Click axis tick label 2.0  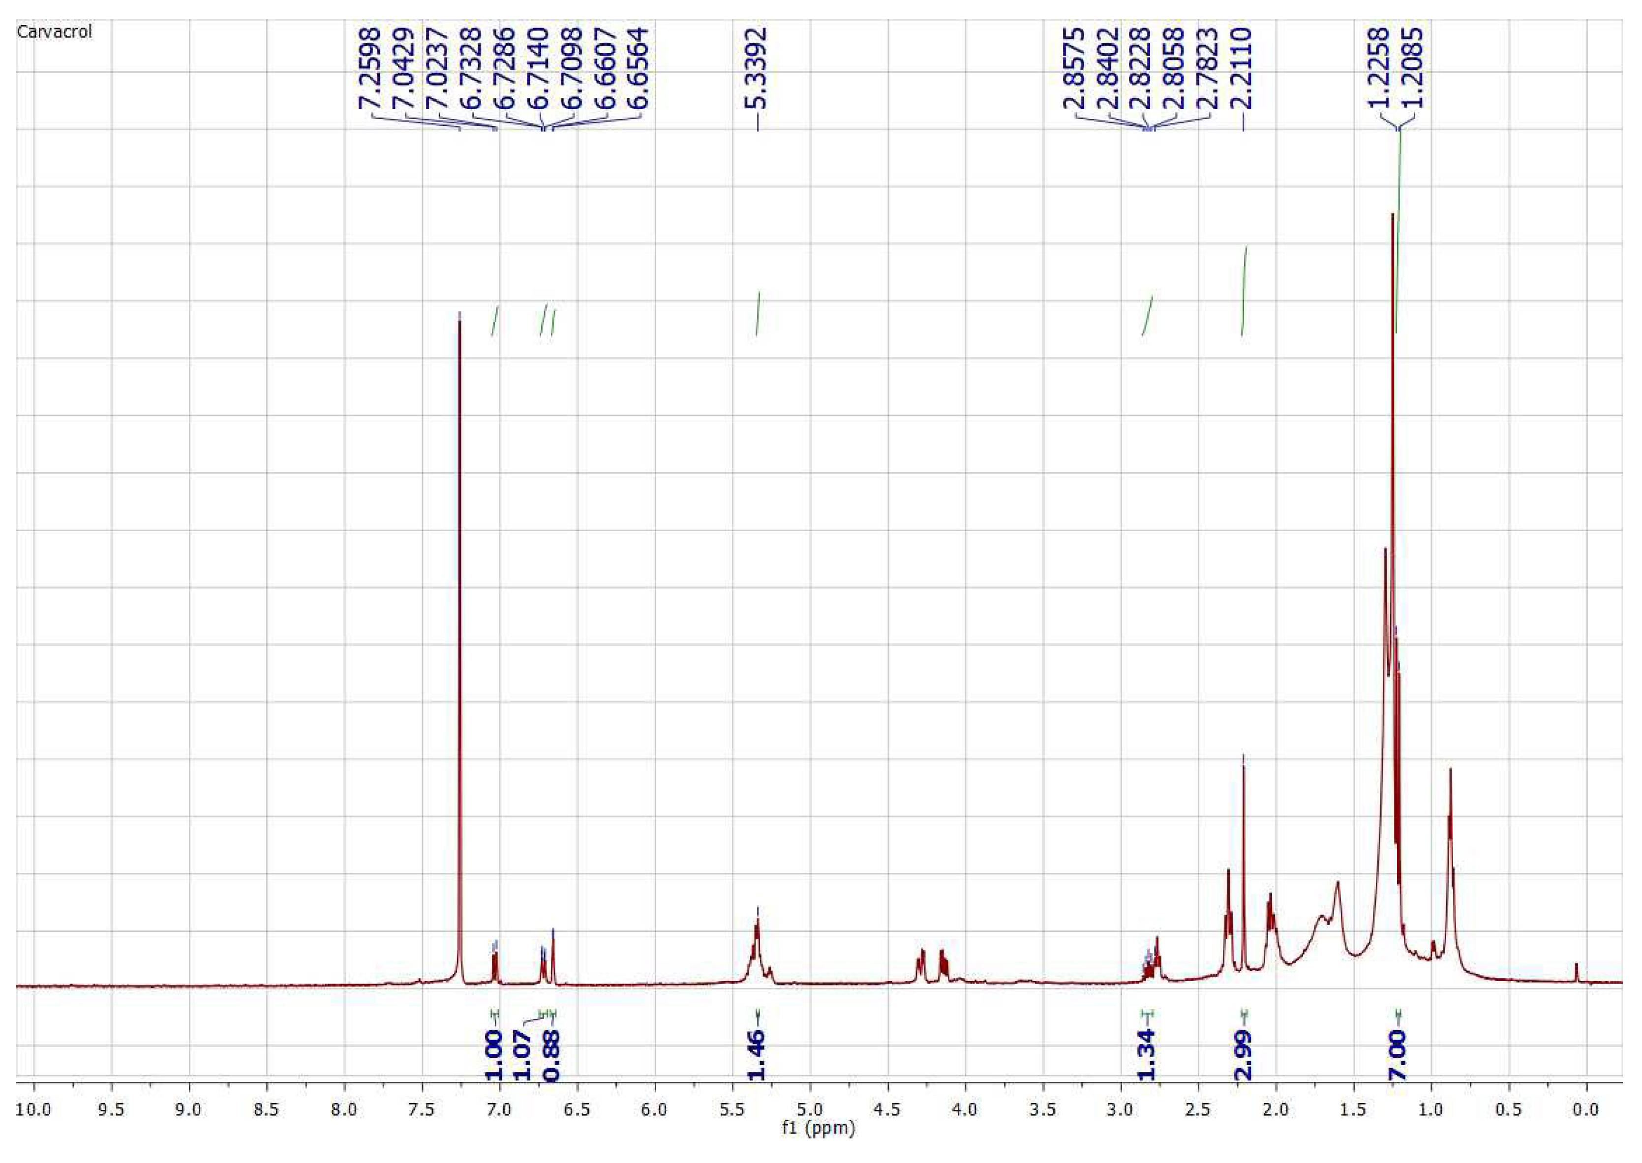tap(1276, 1110)
